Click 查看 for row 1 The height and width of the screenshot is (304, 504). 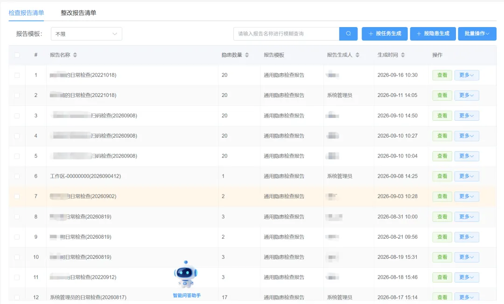pyautogui.click(x=442, y=75)
